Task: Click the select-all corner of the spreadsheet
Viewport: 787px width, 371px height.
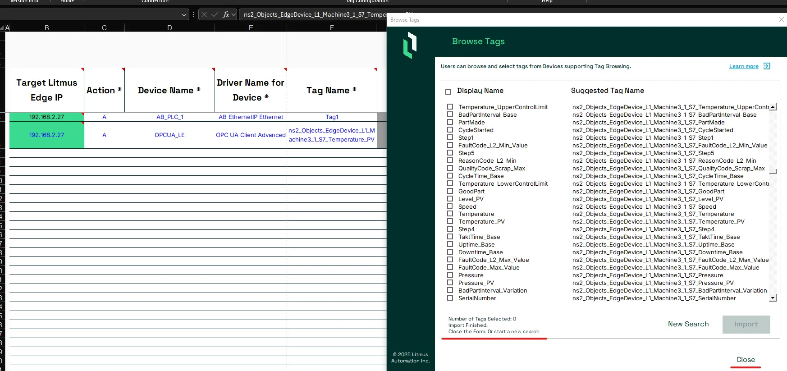Action: [2, 27]
